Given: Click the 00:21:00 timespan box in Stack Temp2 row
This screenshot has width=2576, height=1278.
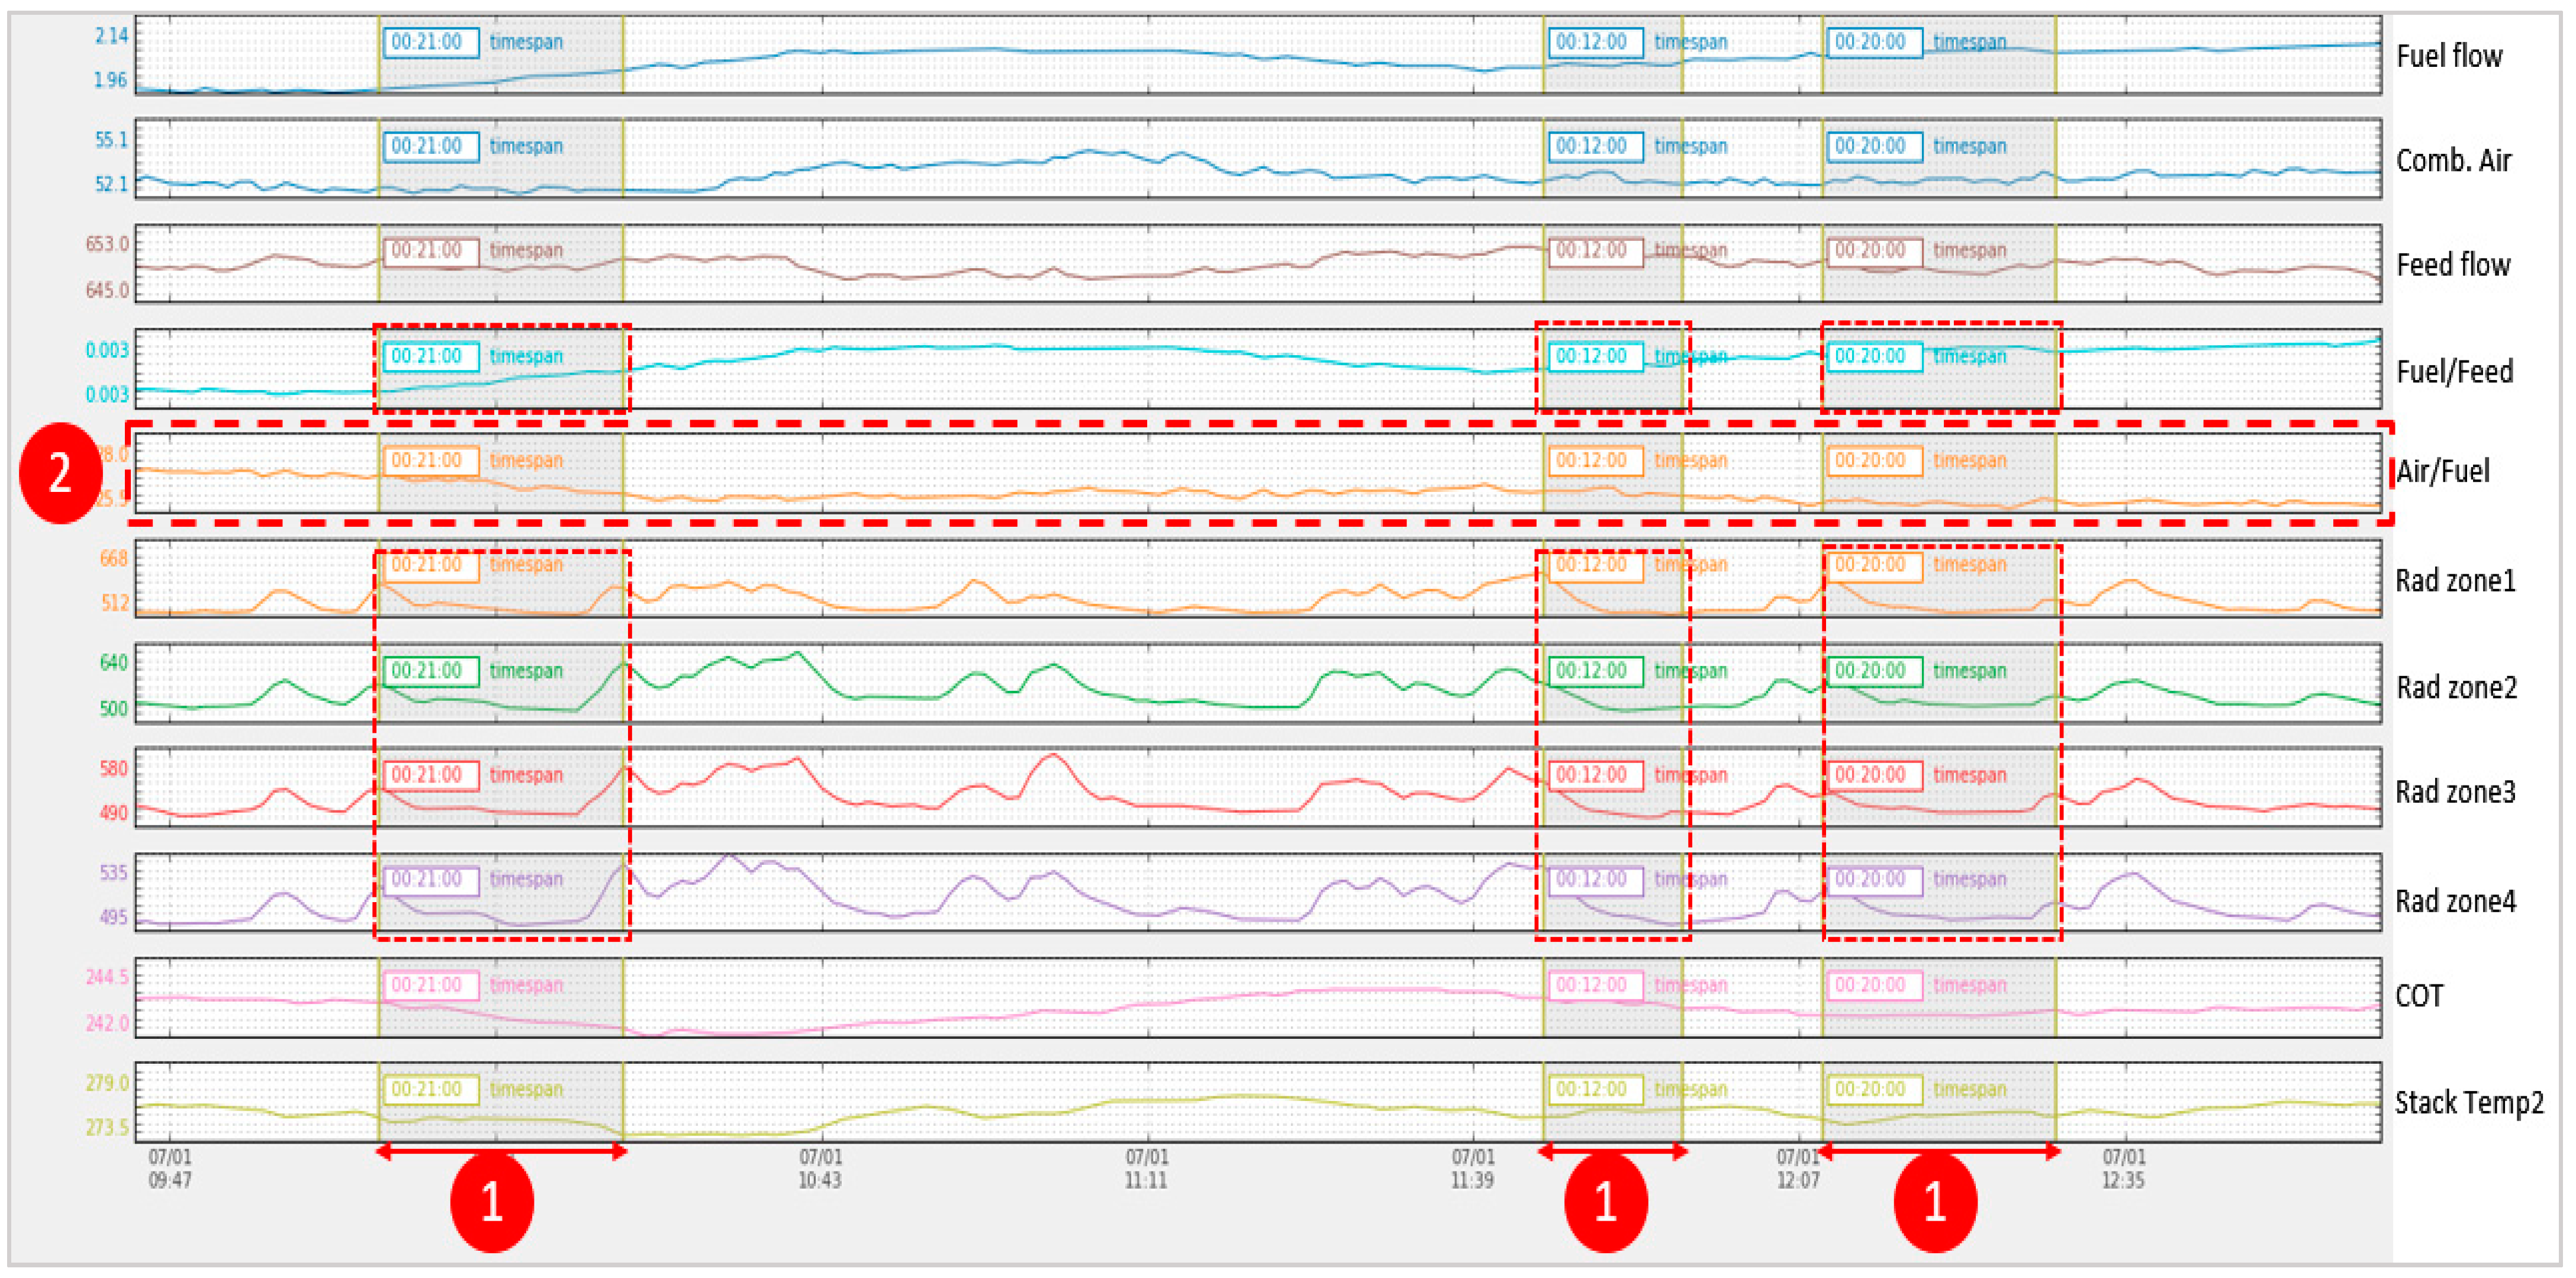Looking at the screenshot, I should coord(430,1089).
